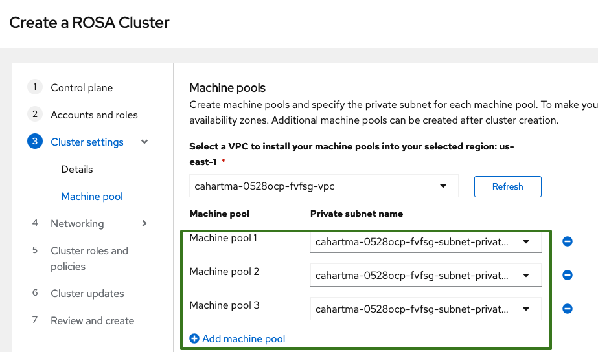Jump to Review and create step
The width and height of the screenshot is (598, 352).
[92, 320]
